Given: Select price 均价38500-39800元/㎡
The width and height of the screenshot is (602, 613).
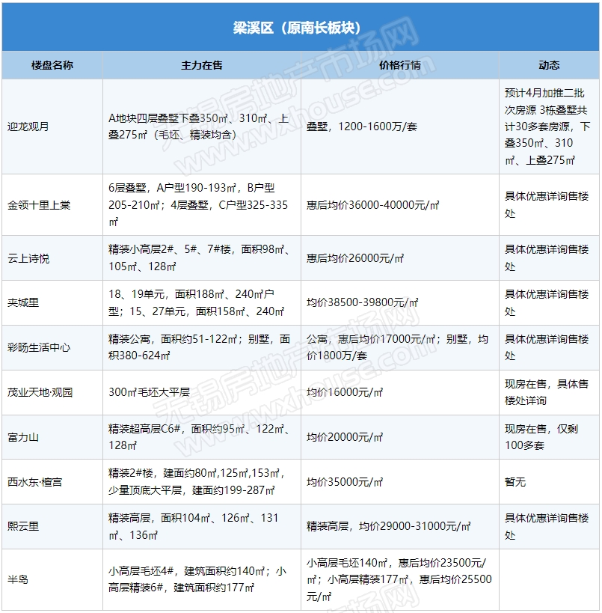Looking at the screenshot, I should click(x=400, y=302).
